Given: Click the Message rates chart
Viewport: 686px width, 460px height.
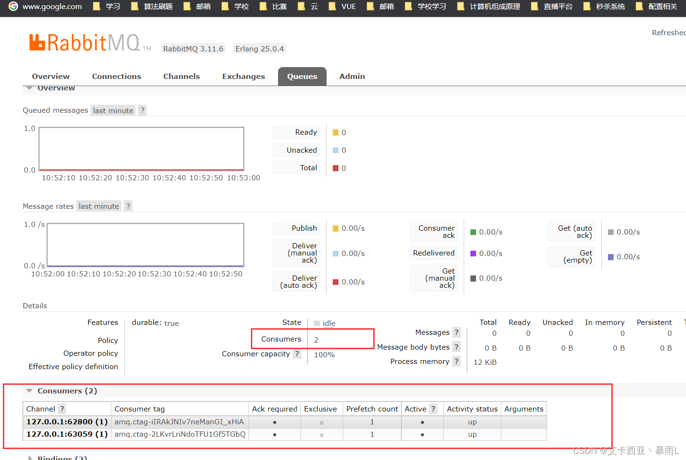Looking at the screenshot, I should 146,245.
